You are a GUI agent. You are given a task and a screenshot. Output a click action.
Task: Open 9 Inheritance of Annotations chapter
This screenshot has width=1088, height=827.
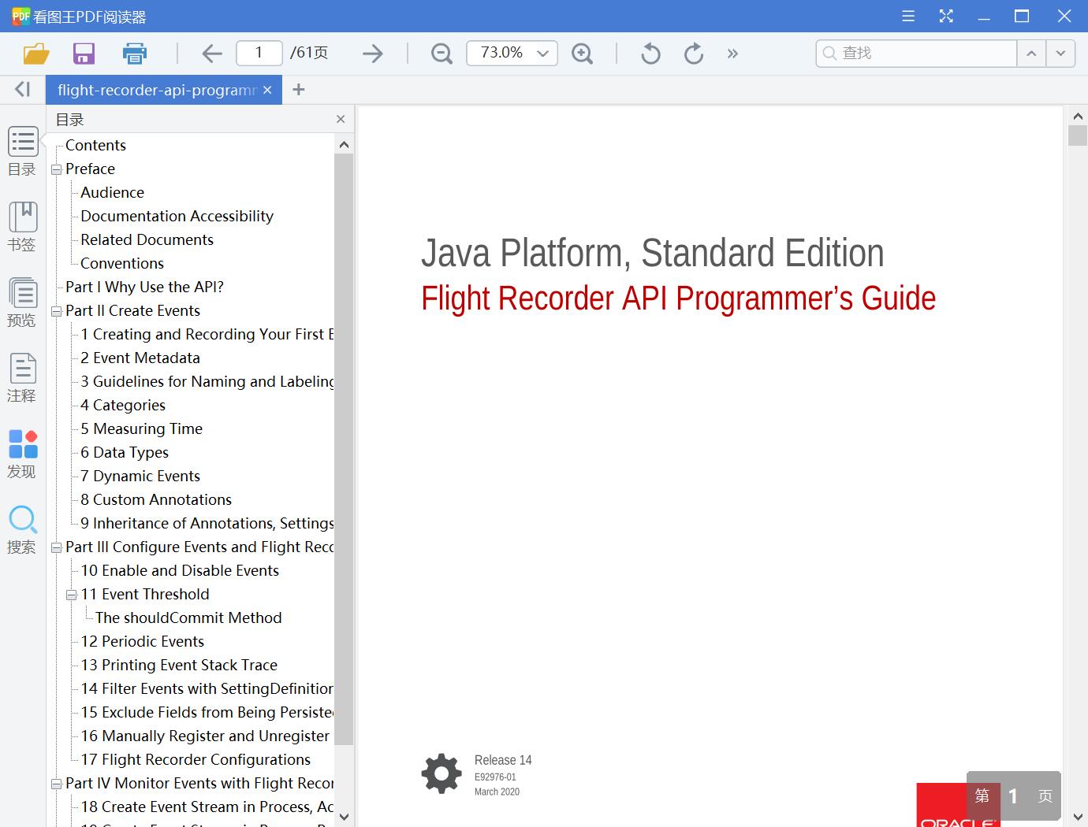click(207, 523)
